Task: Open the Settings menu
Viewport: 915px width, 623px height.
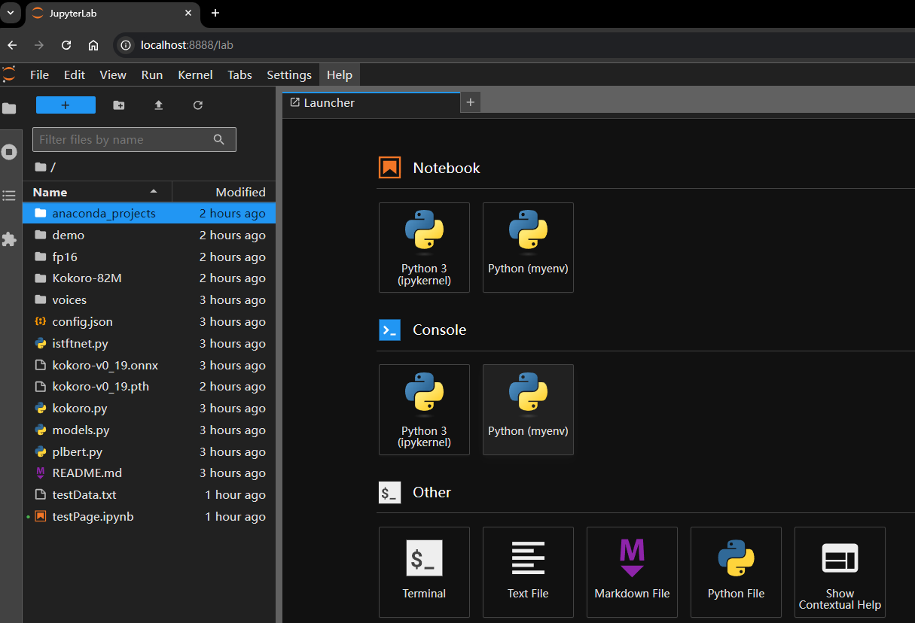Action: pyautogui.click(x=288, y=74)
